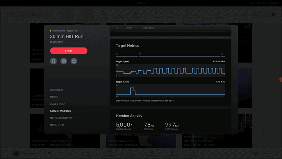Click the cool-down segment icon in Target Metrics
The width and height of the screenshot is (282, 159).
(222, 54)
